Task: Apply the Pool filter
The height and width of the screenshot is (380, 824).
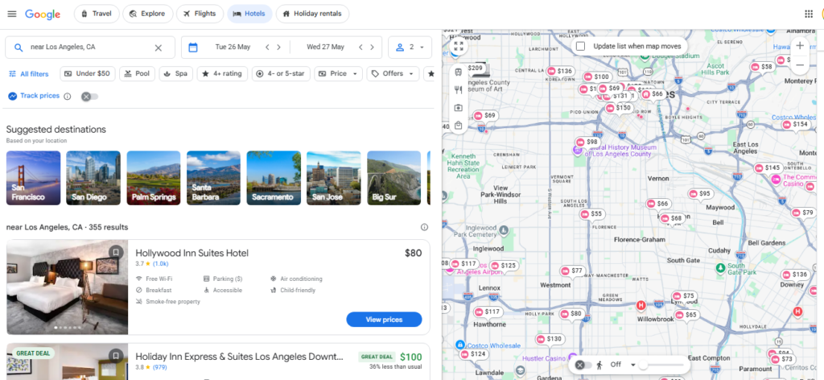Action: (137, 73)
